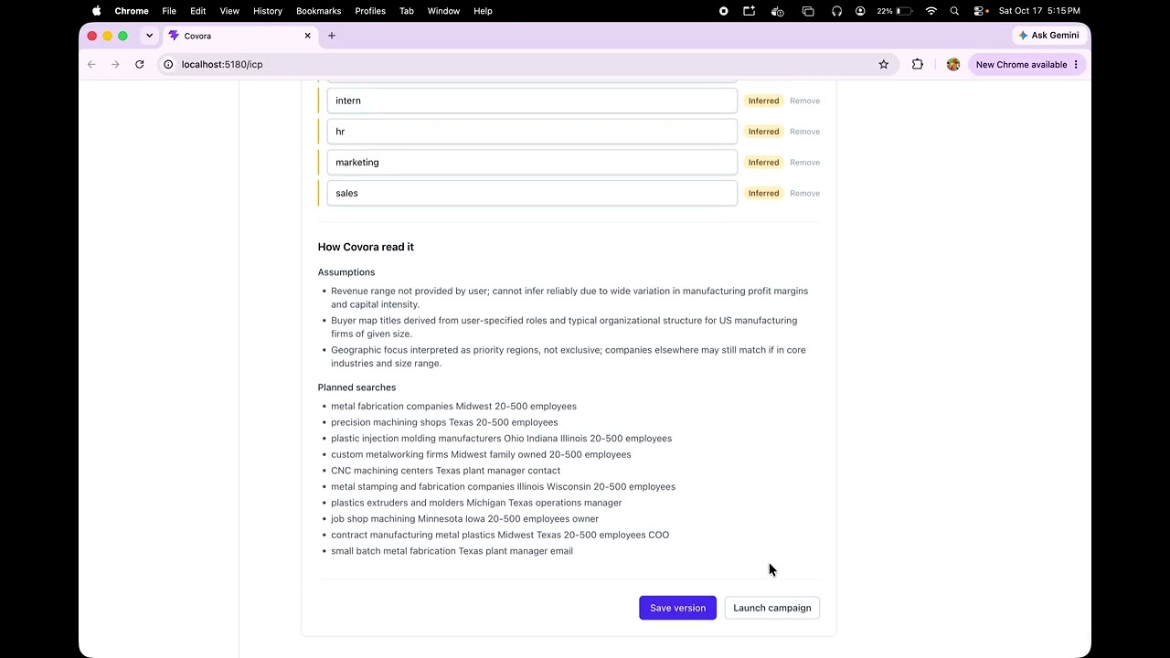Select 'job shop machining Minnesota Iowa' text
This screenshot has width=1170, height=658.
[x=408, y=519]
